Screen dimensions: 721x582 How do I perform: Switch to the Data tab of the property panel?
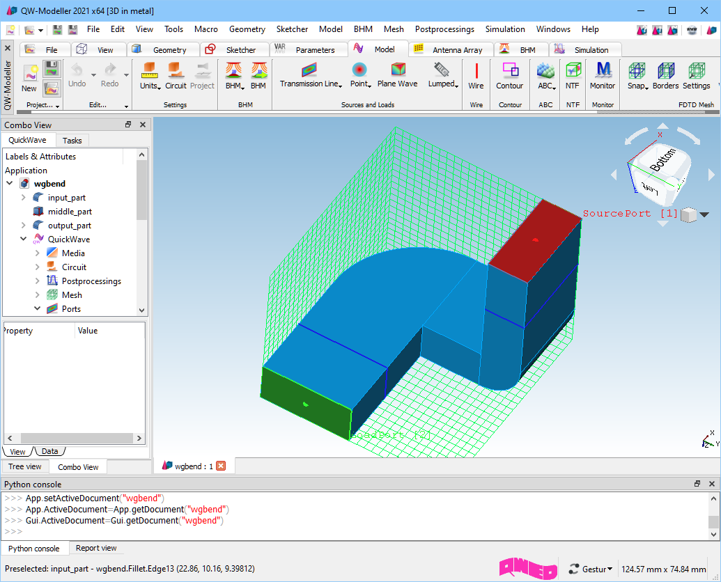49,452
